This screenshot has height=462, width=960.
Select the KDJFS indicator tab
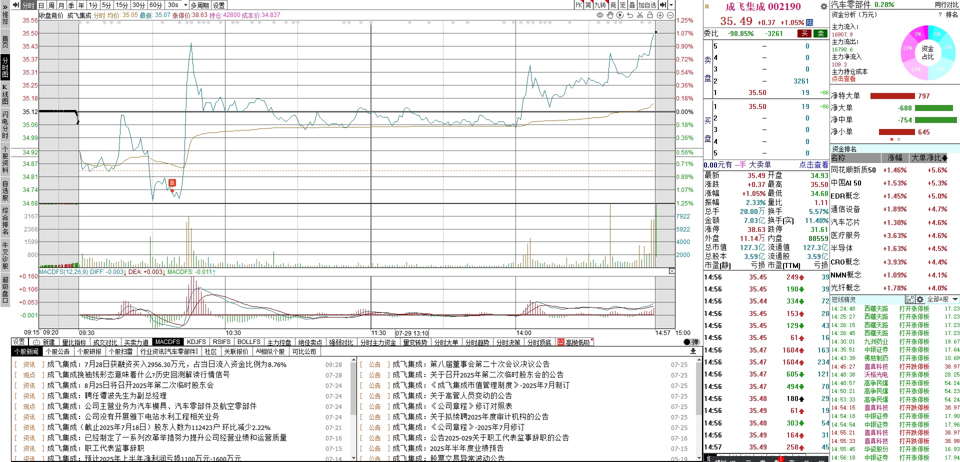pyautogui.click(x=196, y=342)
